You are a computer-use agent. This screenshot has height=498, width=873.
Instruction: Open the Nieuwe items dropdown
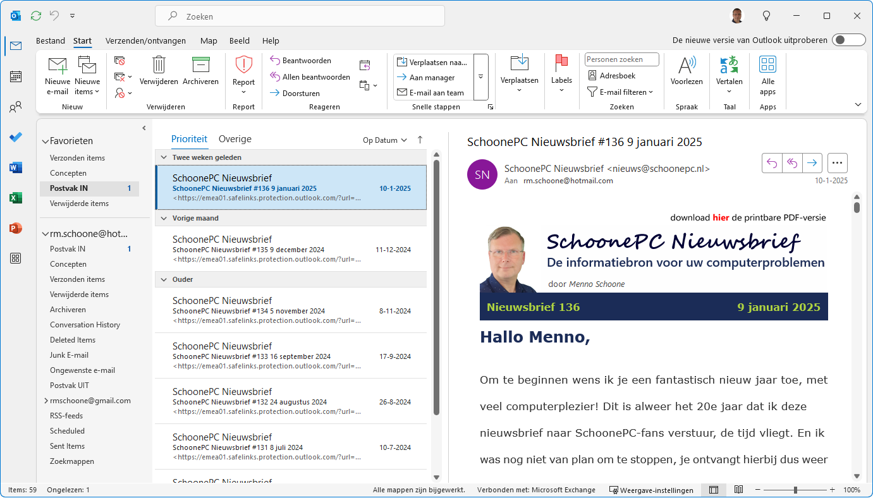(87, 87)
